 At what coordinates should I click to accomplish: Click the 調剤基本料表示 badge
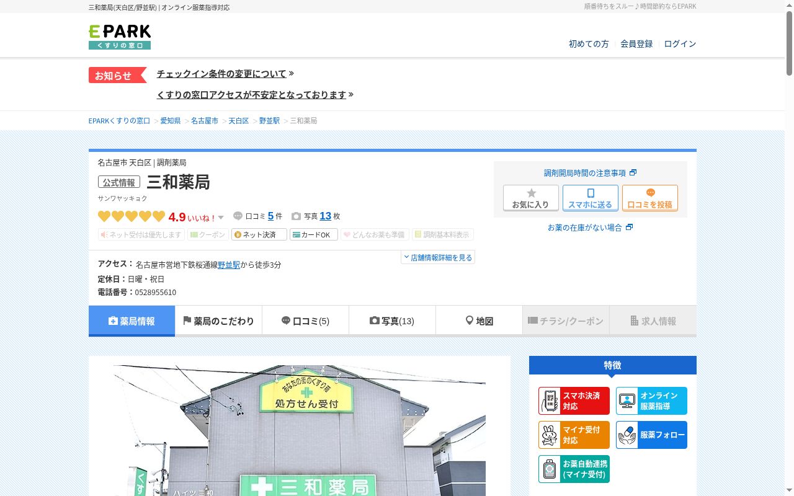443,235
